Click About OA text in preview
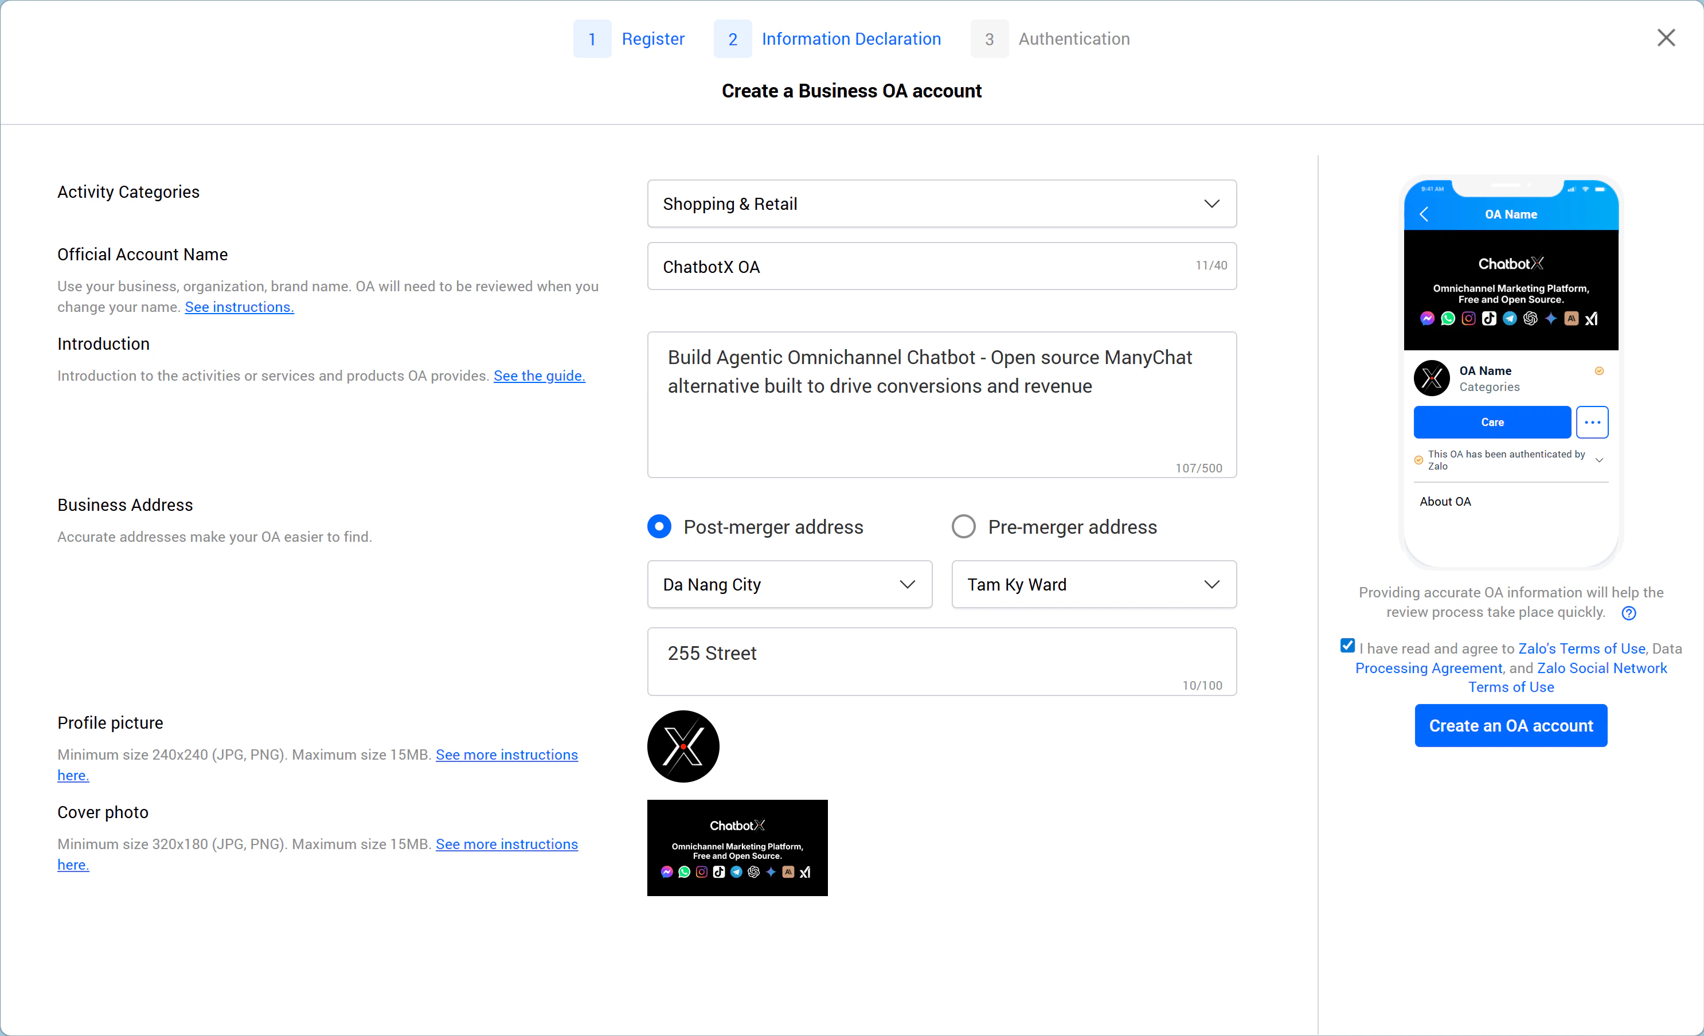 coord(1445,502)
